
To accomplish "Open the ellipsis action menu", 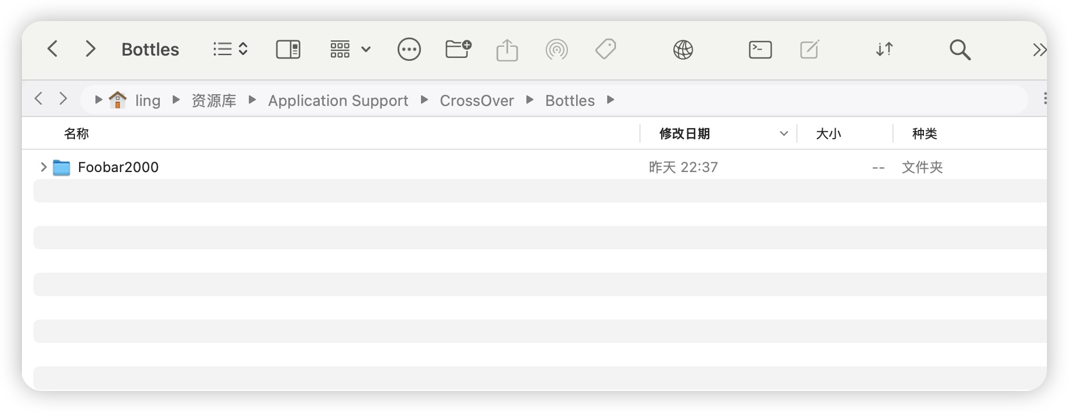I will click(409, 49).
